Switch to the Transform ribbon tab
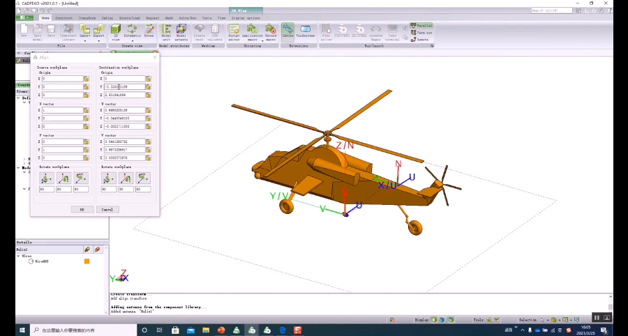Image resolution: width=628 pixels, height=336 pixels. [x=87, y=18]
